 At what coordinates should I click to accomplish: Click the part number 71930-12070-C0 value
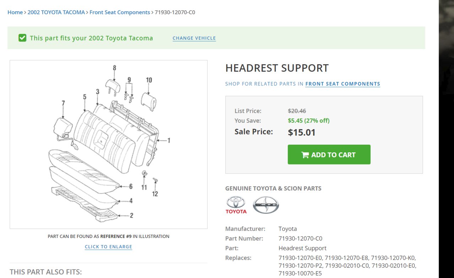point(301,238)
